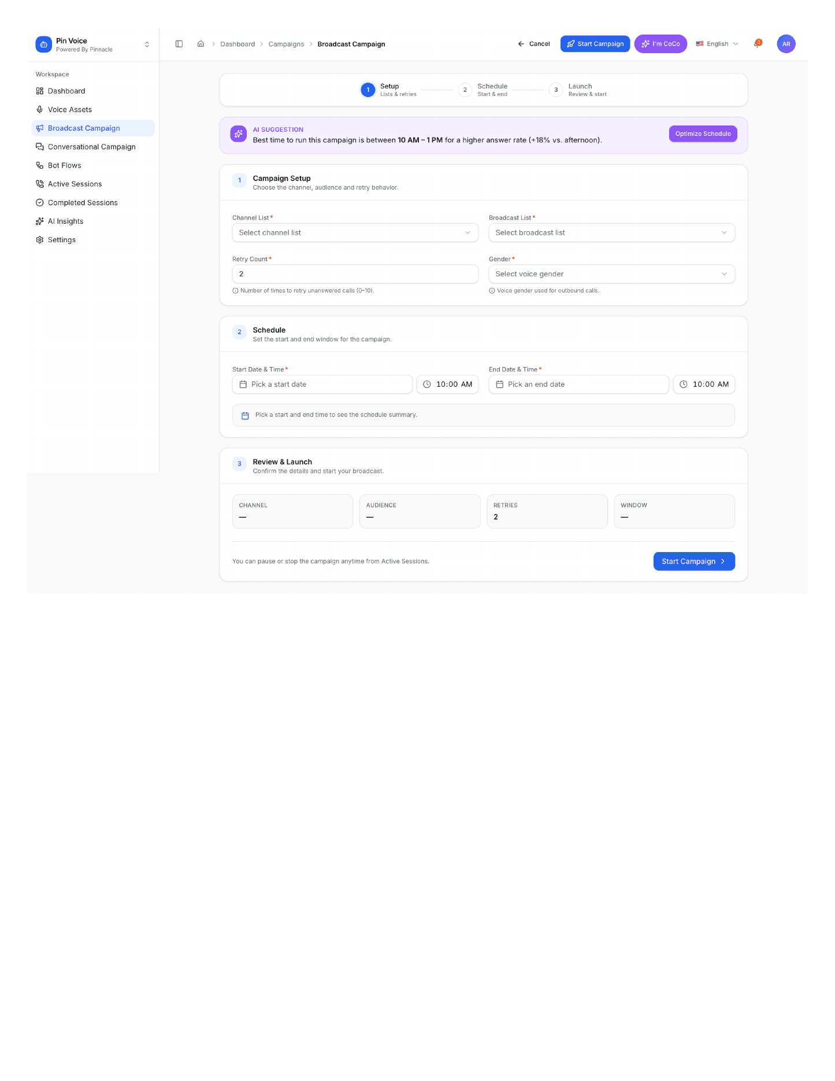Image resolution: width=835 pixels, height=1081 pixels.
Task: Toggle the sidebar panel icon
Action: (x=179, y=44)
